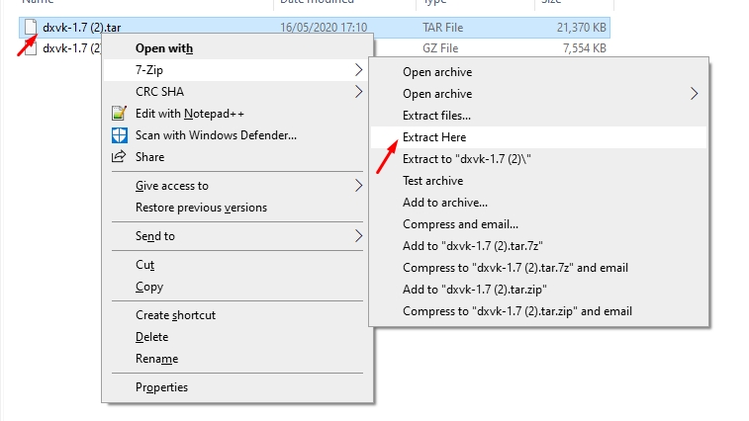Select Extract Here from 7-Zip submenu
The width and height of the screenshot is (749, 421).
[434, 137]
